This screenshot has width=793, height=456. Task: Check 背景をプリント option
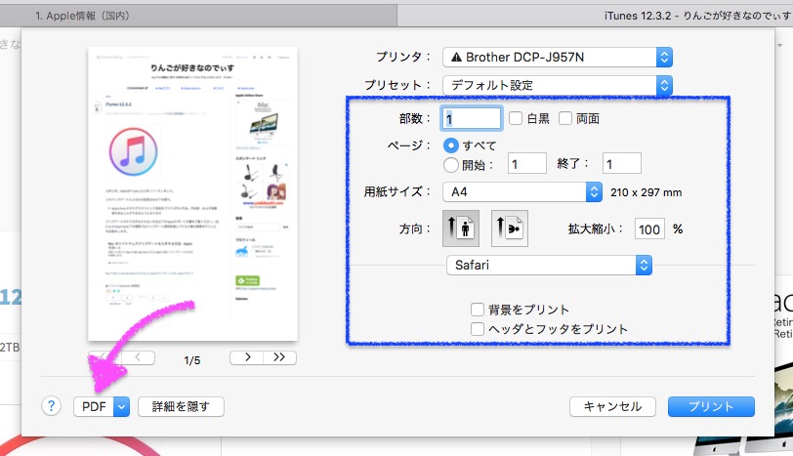tap(478, 310)
